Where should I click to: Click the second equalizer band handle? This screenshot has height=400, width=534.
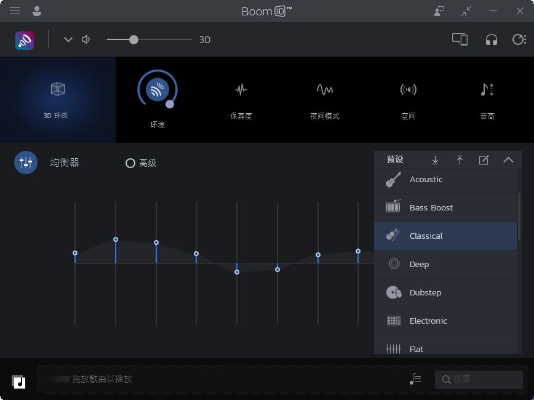(116, 239)
